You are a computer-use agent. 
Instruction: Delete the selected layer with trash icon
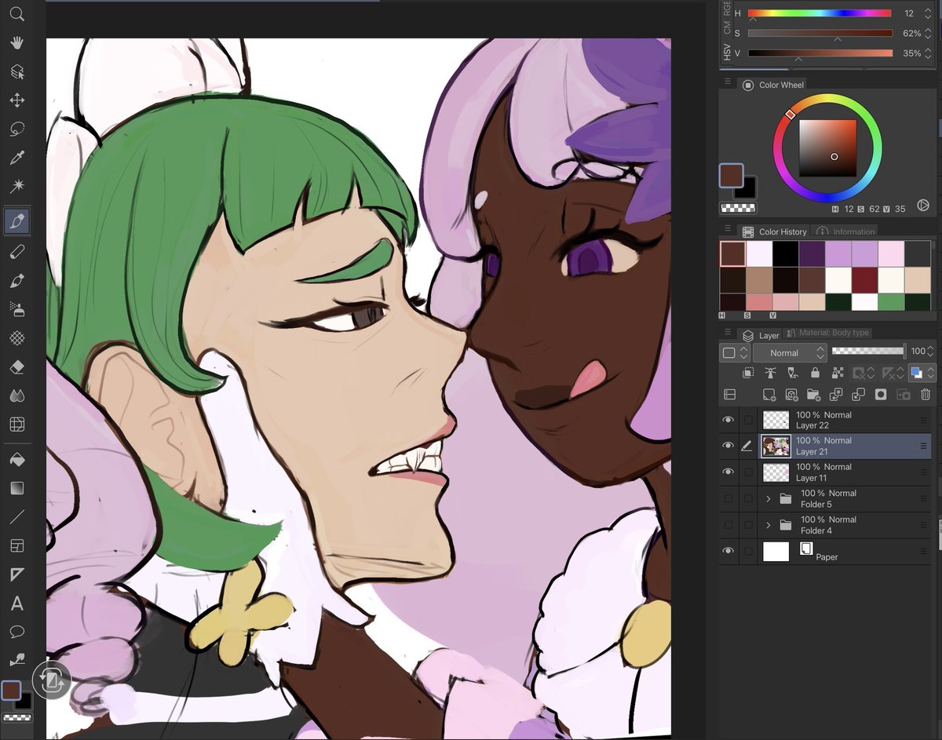(926, 395)
